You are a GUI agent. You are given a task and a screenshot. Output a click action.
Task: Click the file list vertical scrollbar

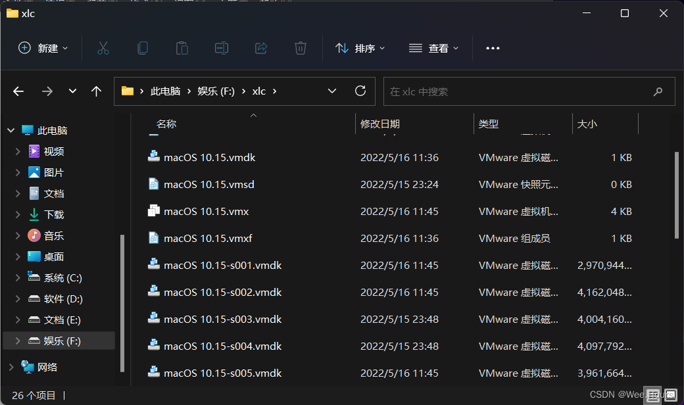[677, 195]
